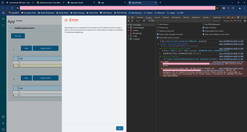The height and width of the screenshot is (132, 247).
Task: Toggle the device toolbar icon in DevTools
Action: pyautogui.click(x=132, y=17)
